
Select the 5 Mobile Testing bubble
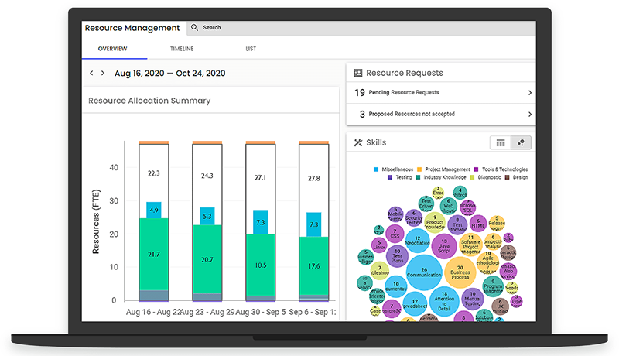[395, 214]
